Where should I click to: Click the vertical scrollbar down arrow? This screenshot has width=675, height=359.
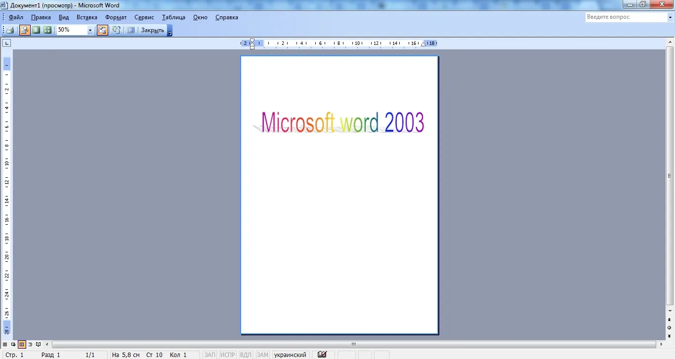coord(670,312)
